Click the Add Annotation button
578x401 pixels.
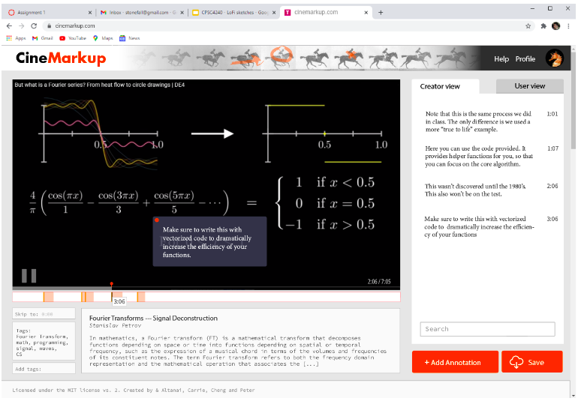455,362
